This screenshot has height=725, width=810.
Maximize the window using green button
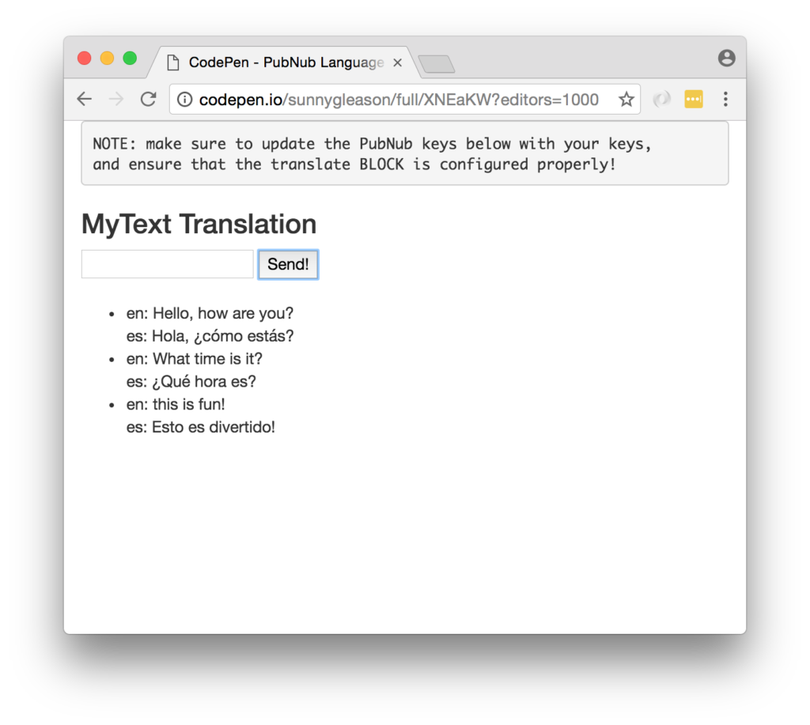(130, 59)
